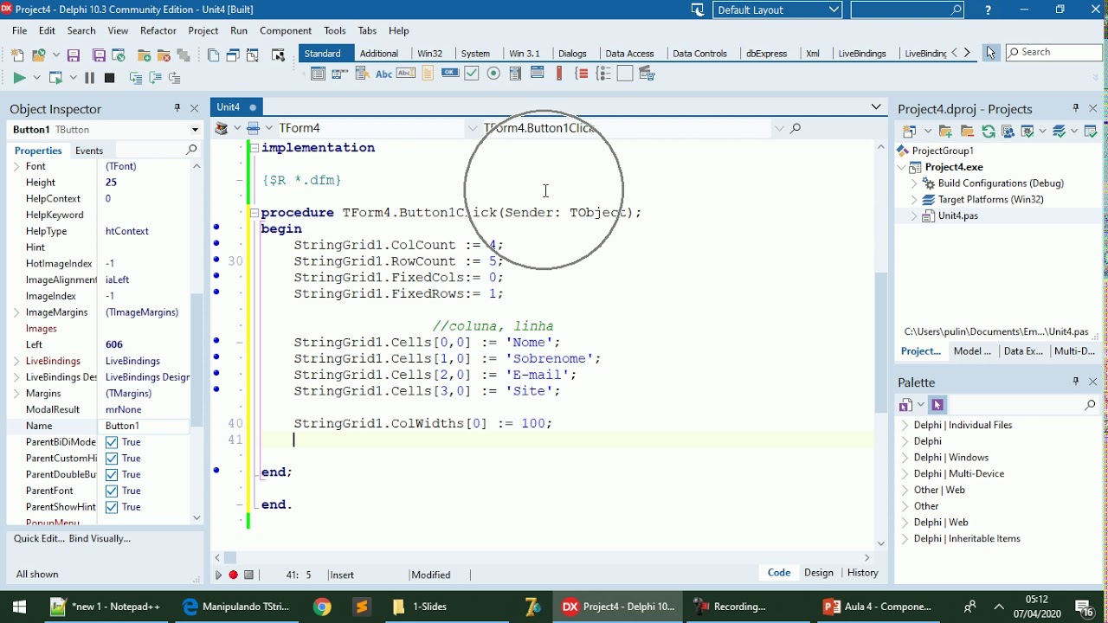Click the Run (green play) toolbar button

click(19, 78)
